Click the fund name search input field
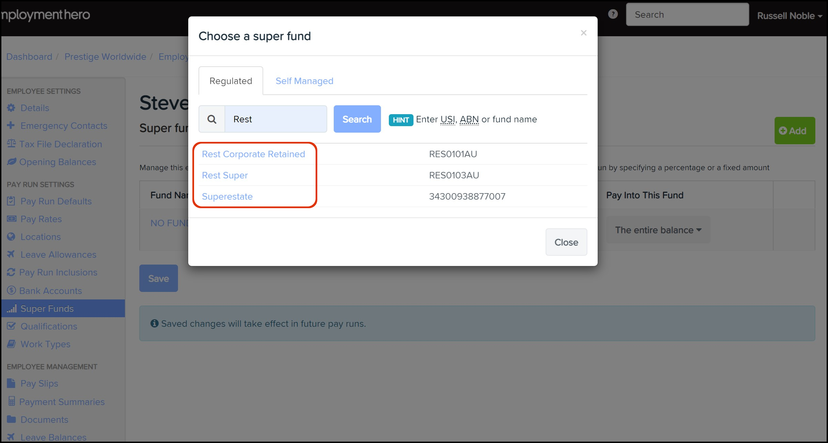The width and height of the screenshot is (828, 443). pyautogui.click(x=275, y=119)
